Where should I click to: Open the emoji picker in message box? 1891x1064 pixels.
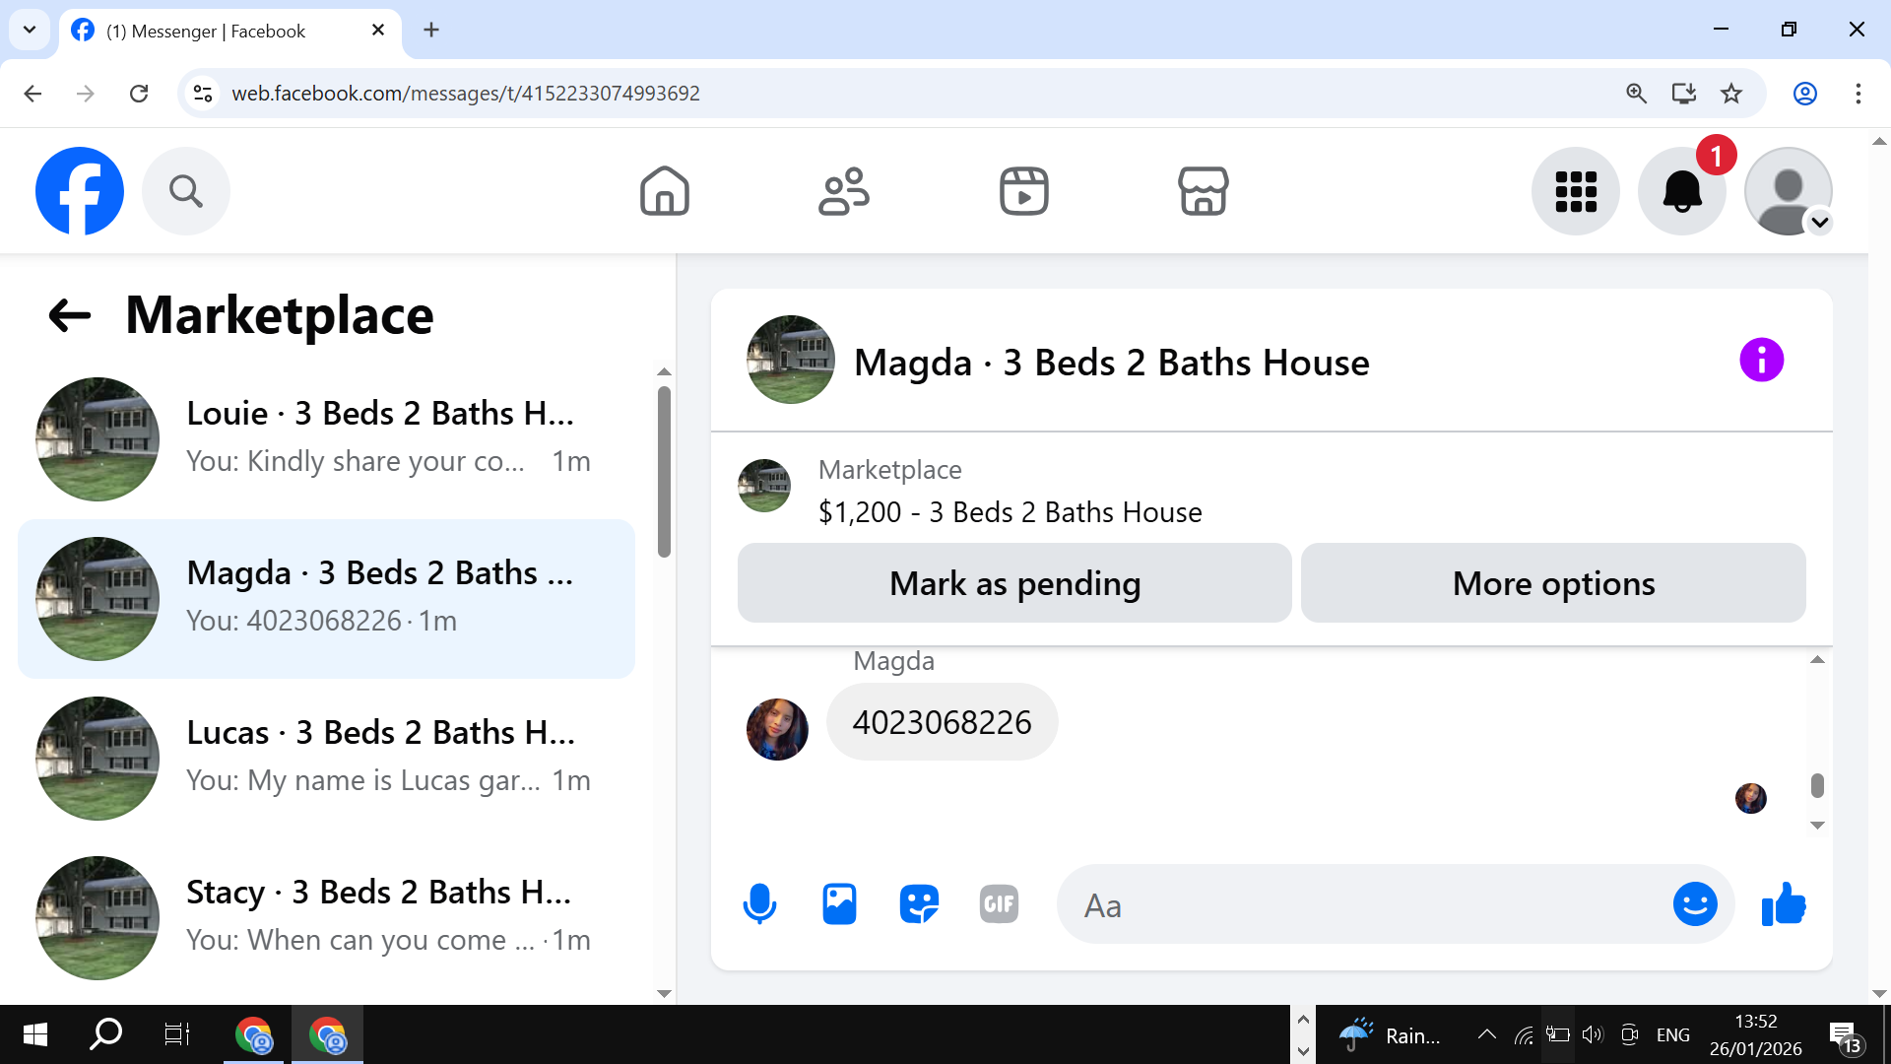point(1694,904)
